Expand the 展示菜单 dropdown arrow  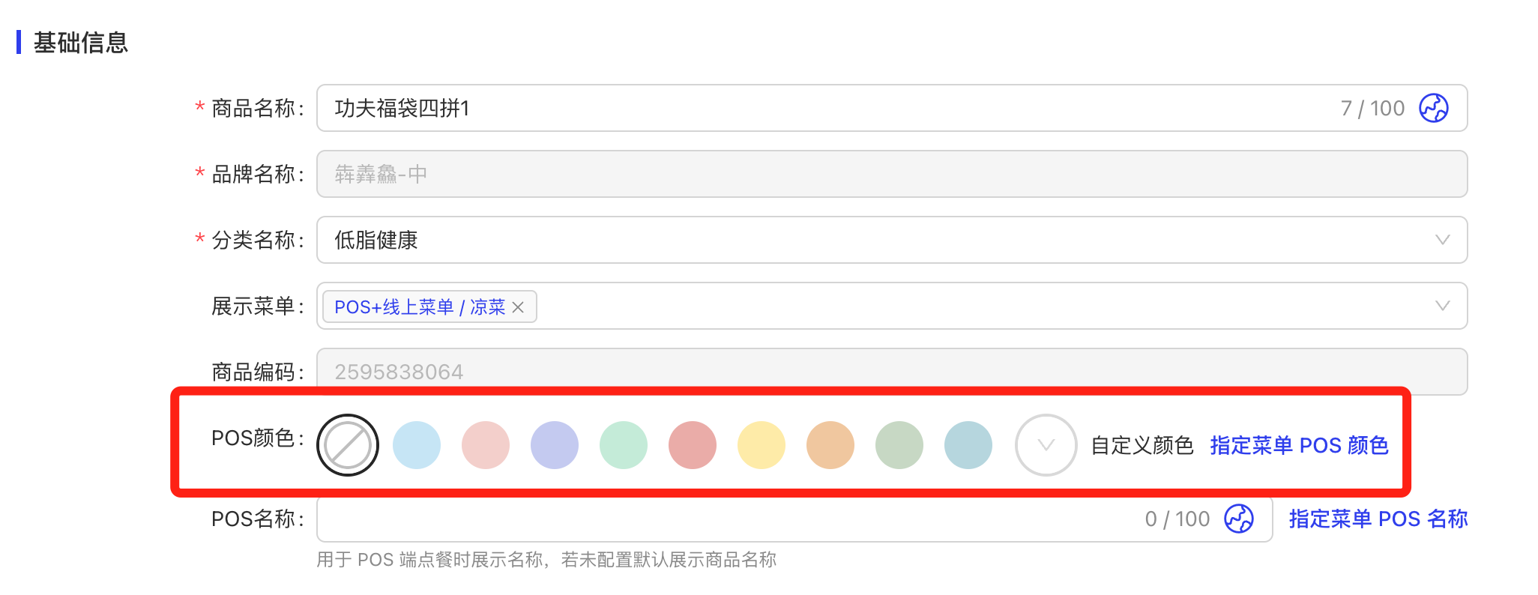[1442, 306]
